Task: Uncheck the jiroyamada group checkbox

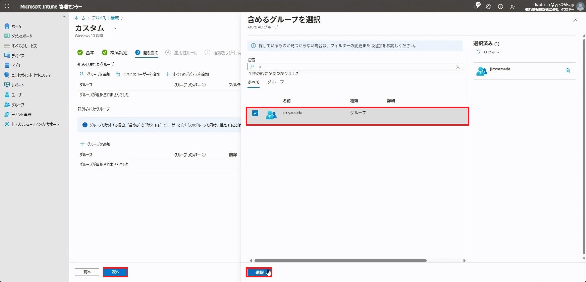Action: click(255, 113)
